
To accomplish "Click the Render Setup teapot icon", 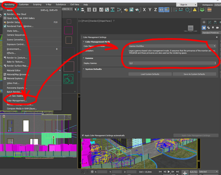I will 125,10.
